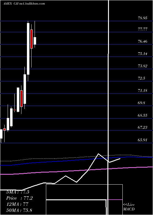Click the Price : 77.2 readout
This screenshot has height=215, width=153.
pos(20,198)
